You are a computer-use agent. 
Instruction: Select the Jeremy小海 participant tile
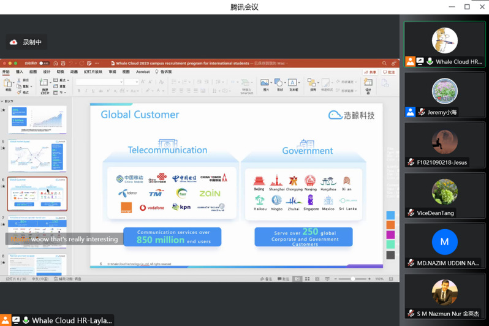coord(444,95)
